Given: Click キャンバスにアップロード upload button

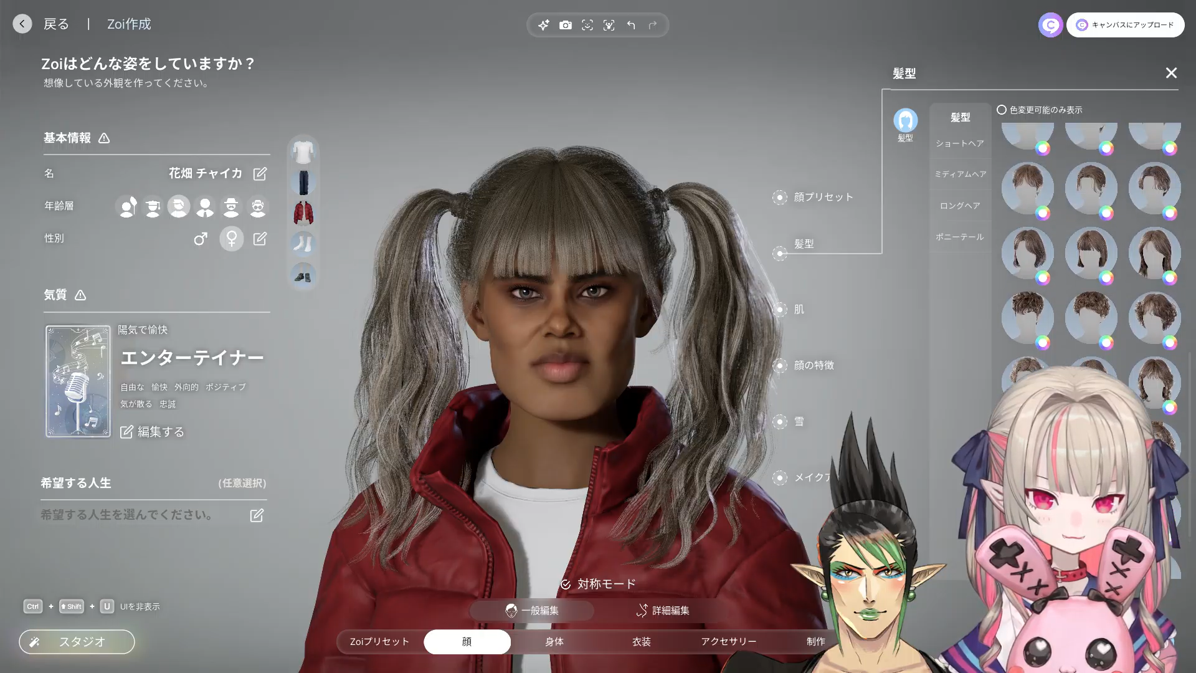Looking at the screenshot, I should (1125, 25).
